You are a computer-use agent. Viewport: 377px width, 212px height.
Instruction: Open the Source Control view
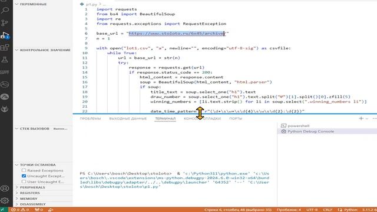(x=5, y=23)
